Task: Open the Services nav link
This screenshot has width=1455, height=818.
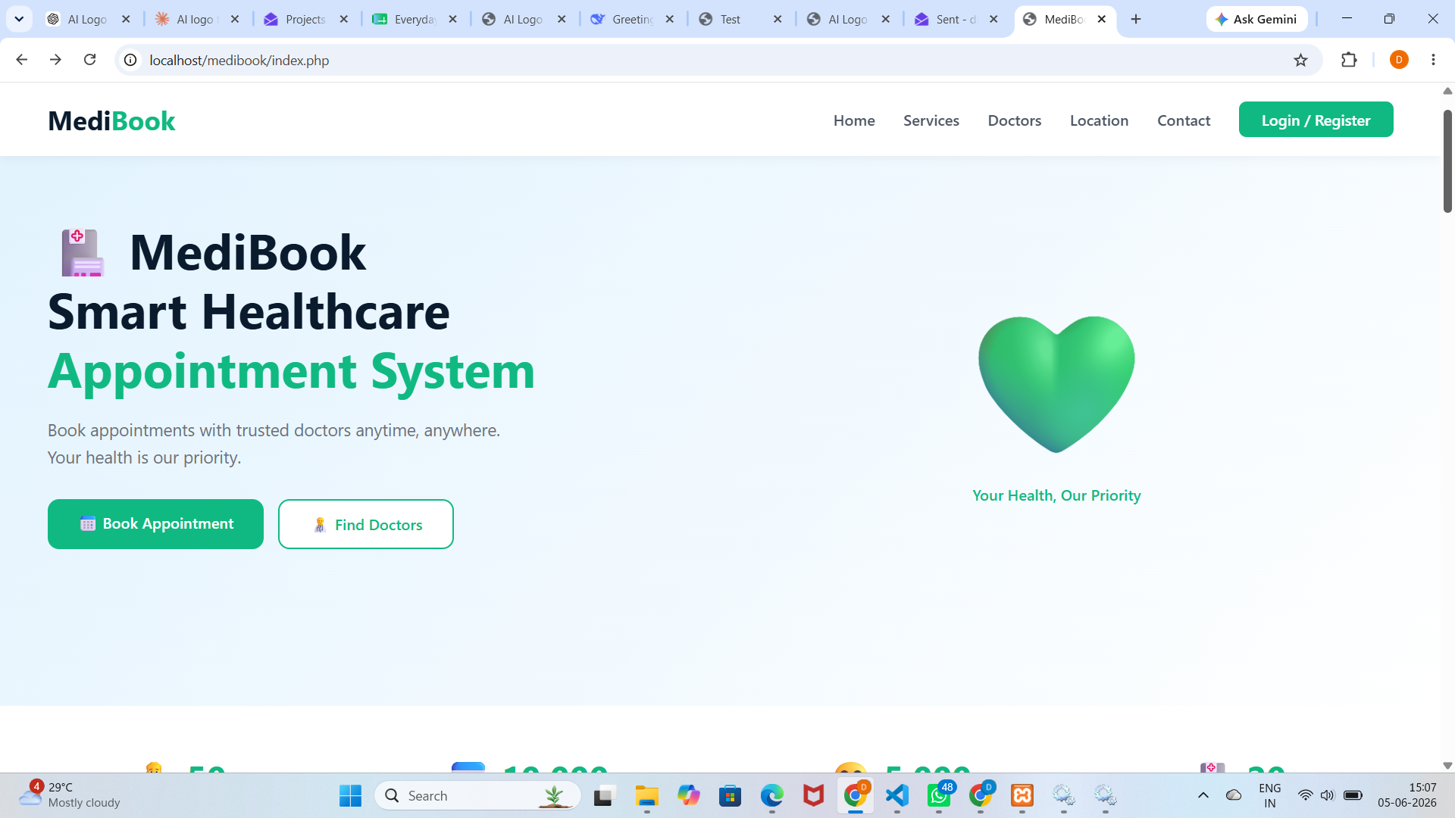Action: coord(931,120)
